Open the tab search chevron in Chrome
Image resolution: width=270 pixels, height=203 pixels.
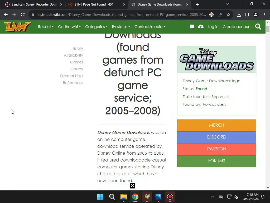pos(228,4)
